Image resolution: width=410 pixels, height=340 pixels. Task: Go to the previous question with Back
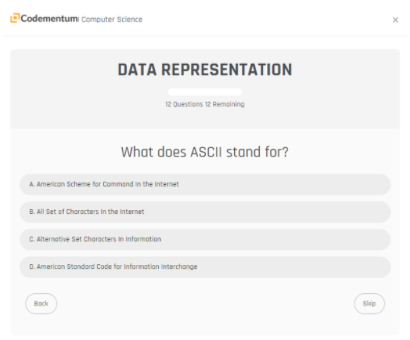pos(41,304)
